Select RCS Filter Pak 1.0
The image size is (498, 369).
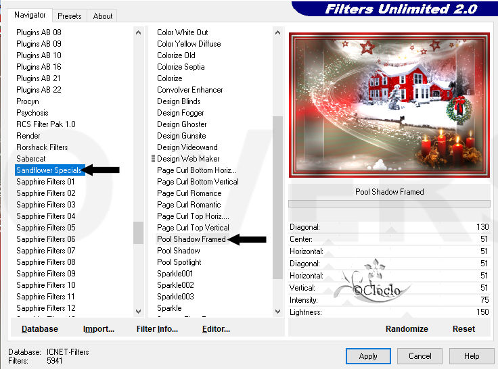point(46,124)
